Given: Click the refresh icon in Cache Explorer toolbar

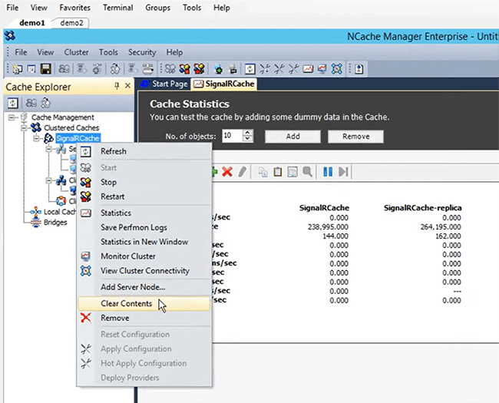Looking at the screenshot, I should point(13,103).
